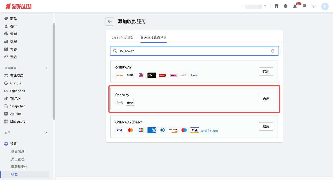Open the notifications bell with 99+ badge

[295, 6]
